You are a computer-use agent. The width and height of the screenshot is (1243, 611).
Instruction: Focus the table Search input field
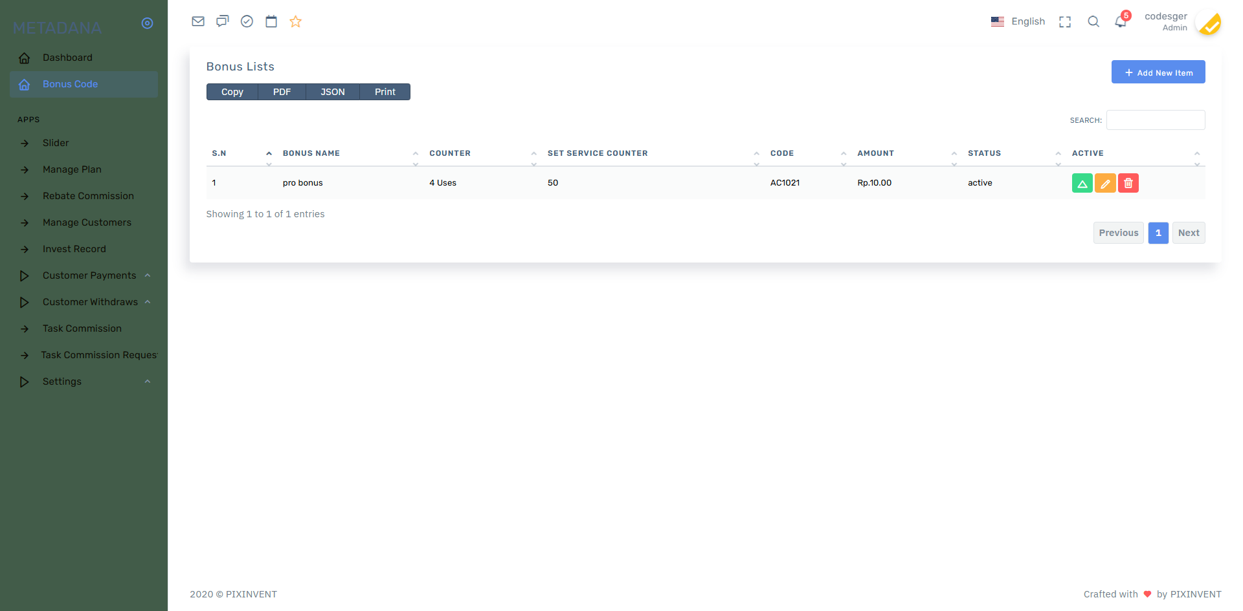1156,120
